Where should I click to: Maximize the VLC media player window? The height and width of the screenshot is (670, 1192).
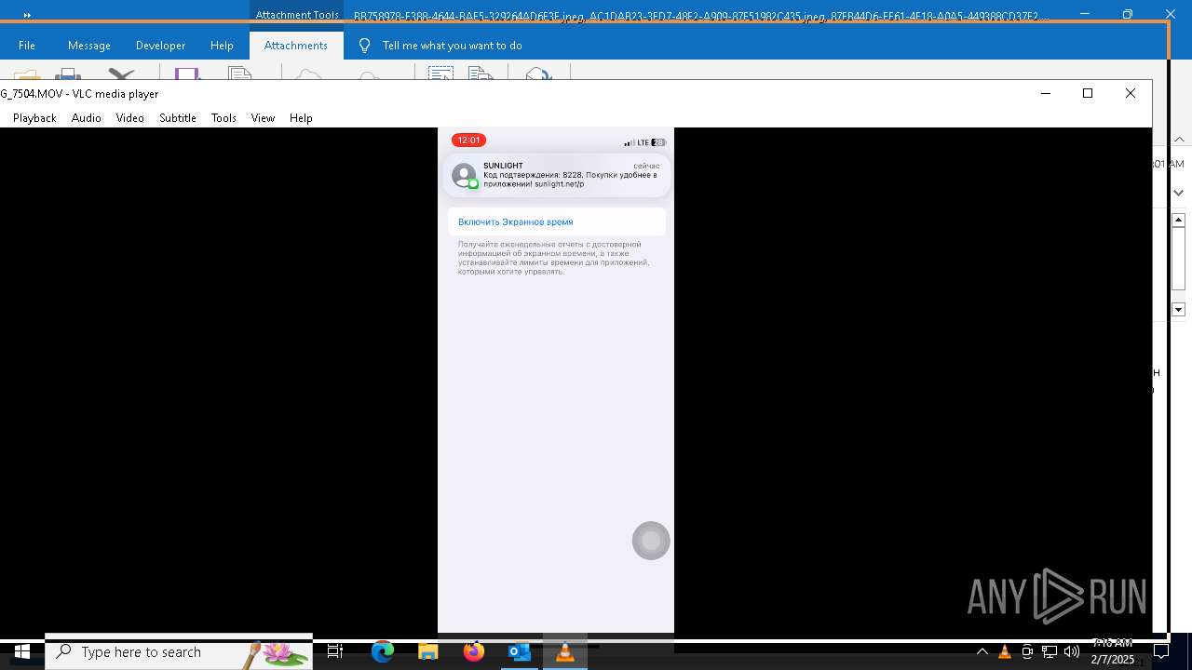tap(1088, 93)
